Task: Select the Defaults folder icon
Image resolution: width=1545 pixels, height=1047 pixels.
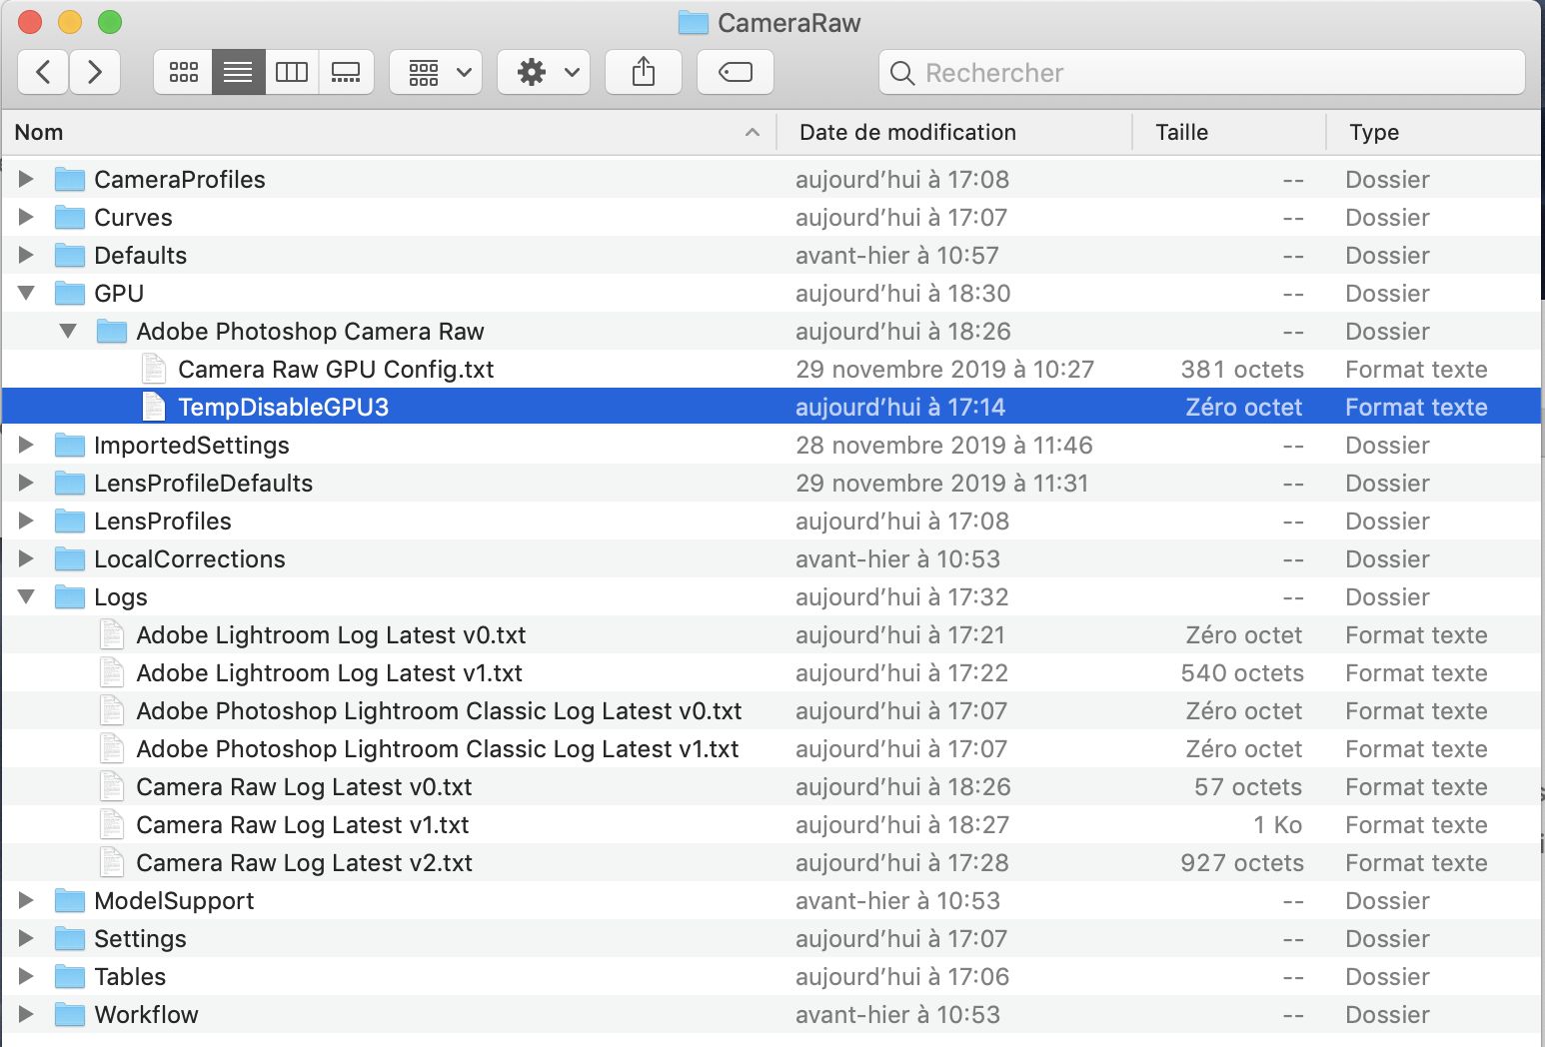Action: (69, 255)
